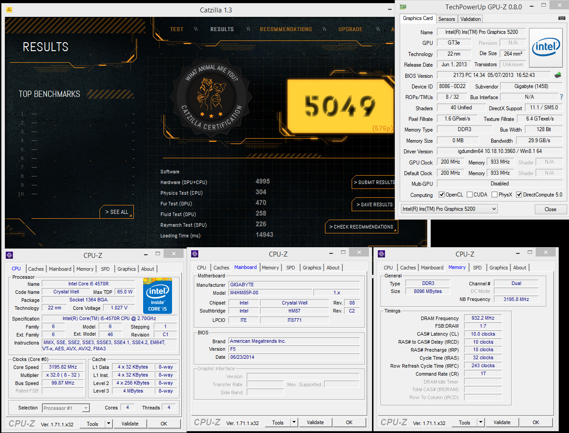Switch to the Sensors tab in GPU-Z
The image size is (569, 433).
coord(446,19)
